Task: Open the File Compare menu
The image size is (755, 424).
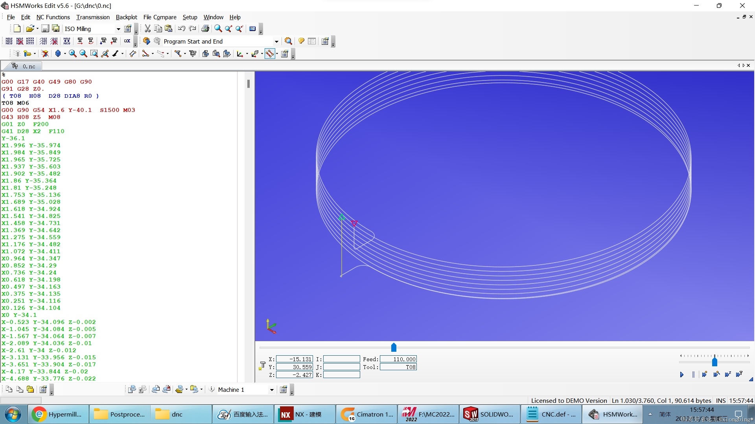Action: pyautogui.click(x=160, y=17)
